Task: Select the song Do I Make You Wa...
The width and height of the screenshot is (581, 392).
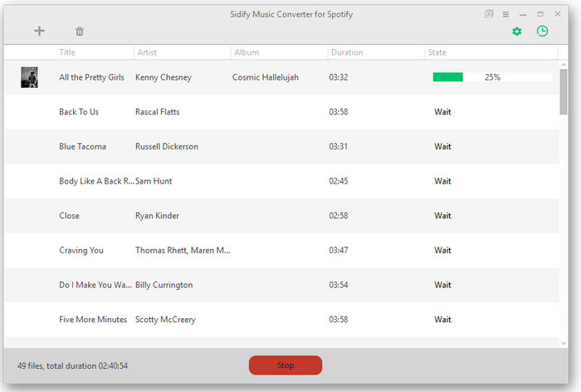Action: (x=95, y=285)
